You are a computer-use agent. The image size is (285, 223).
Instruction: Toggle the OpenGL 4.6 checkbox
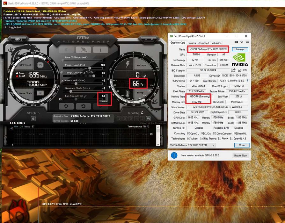(231, 138)
